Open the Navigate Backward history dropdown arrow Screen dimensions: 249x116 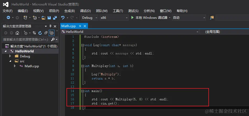tap(13, 18)
